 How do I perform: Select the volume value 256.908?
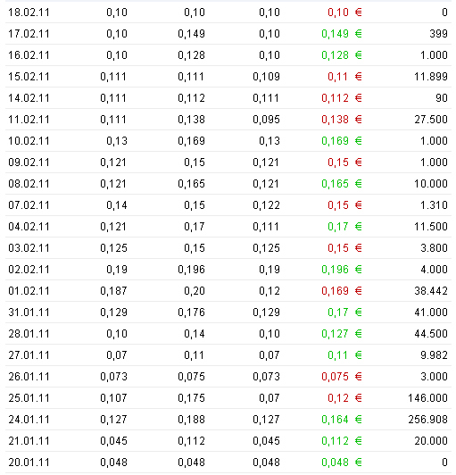pyautogui.click(x=427, y=420)
